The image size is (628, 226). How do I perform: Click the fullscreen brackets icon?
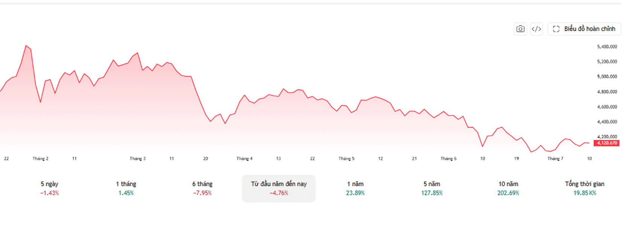click(x=556, y=29)
